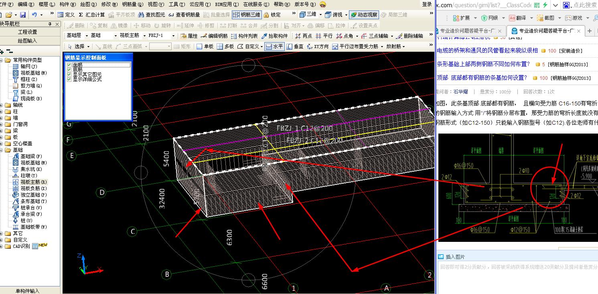Click the save file icon
The width and height of the screenshot is (598, 294).
pyautogui.click(x=23, y=15)
